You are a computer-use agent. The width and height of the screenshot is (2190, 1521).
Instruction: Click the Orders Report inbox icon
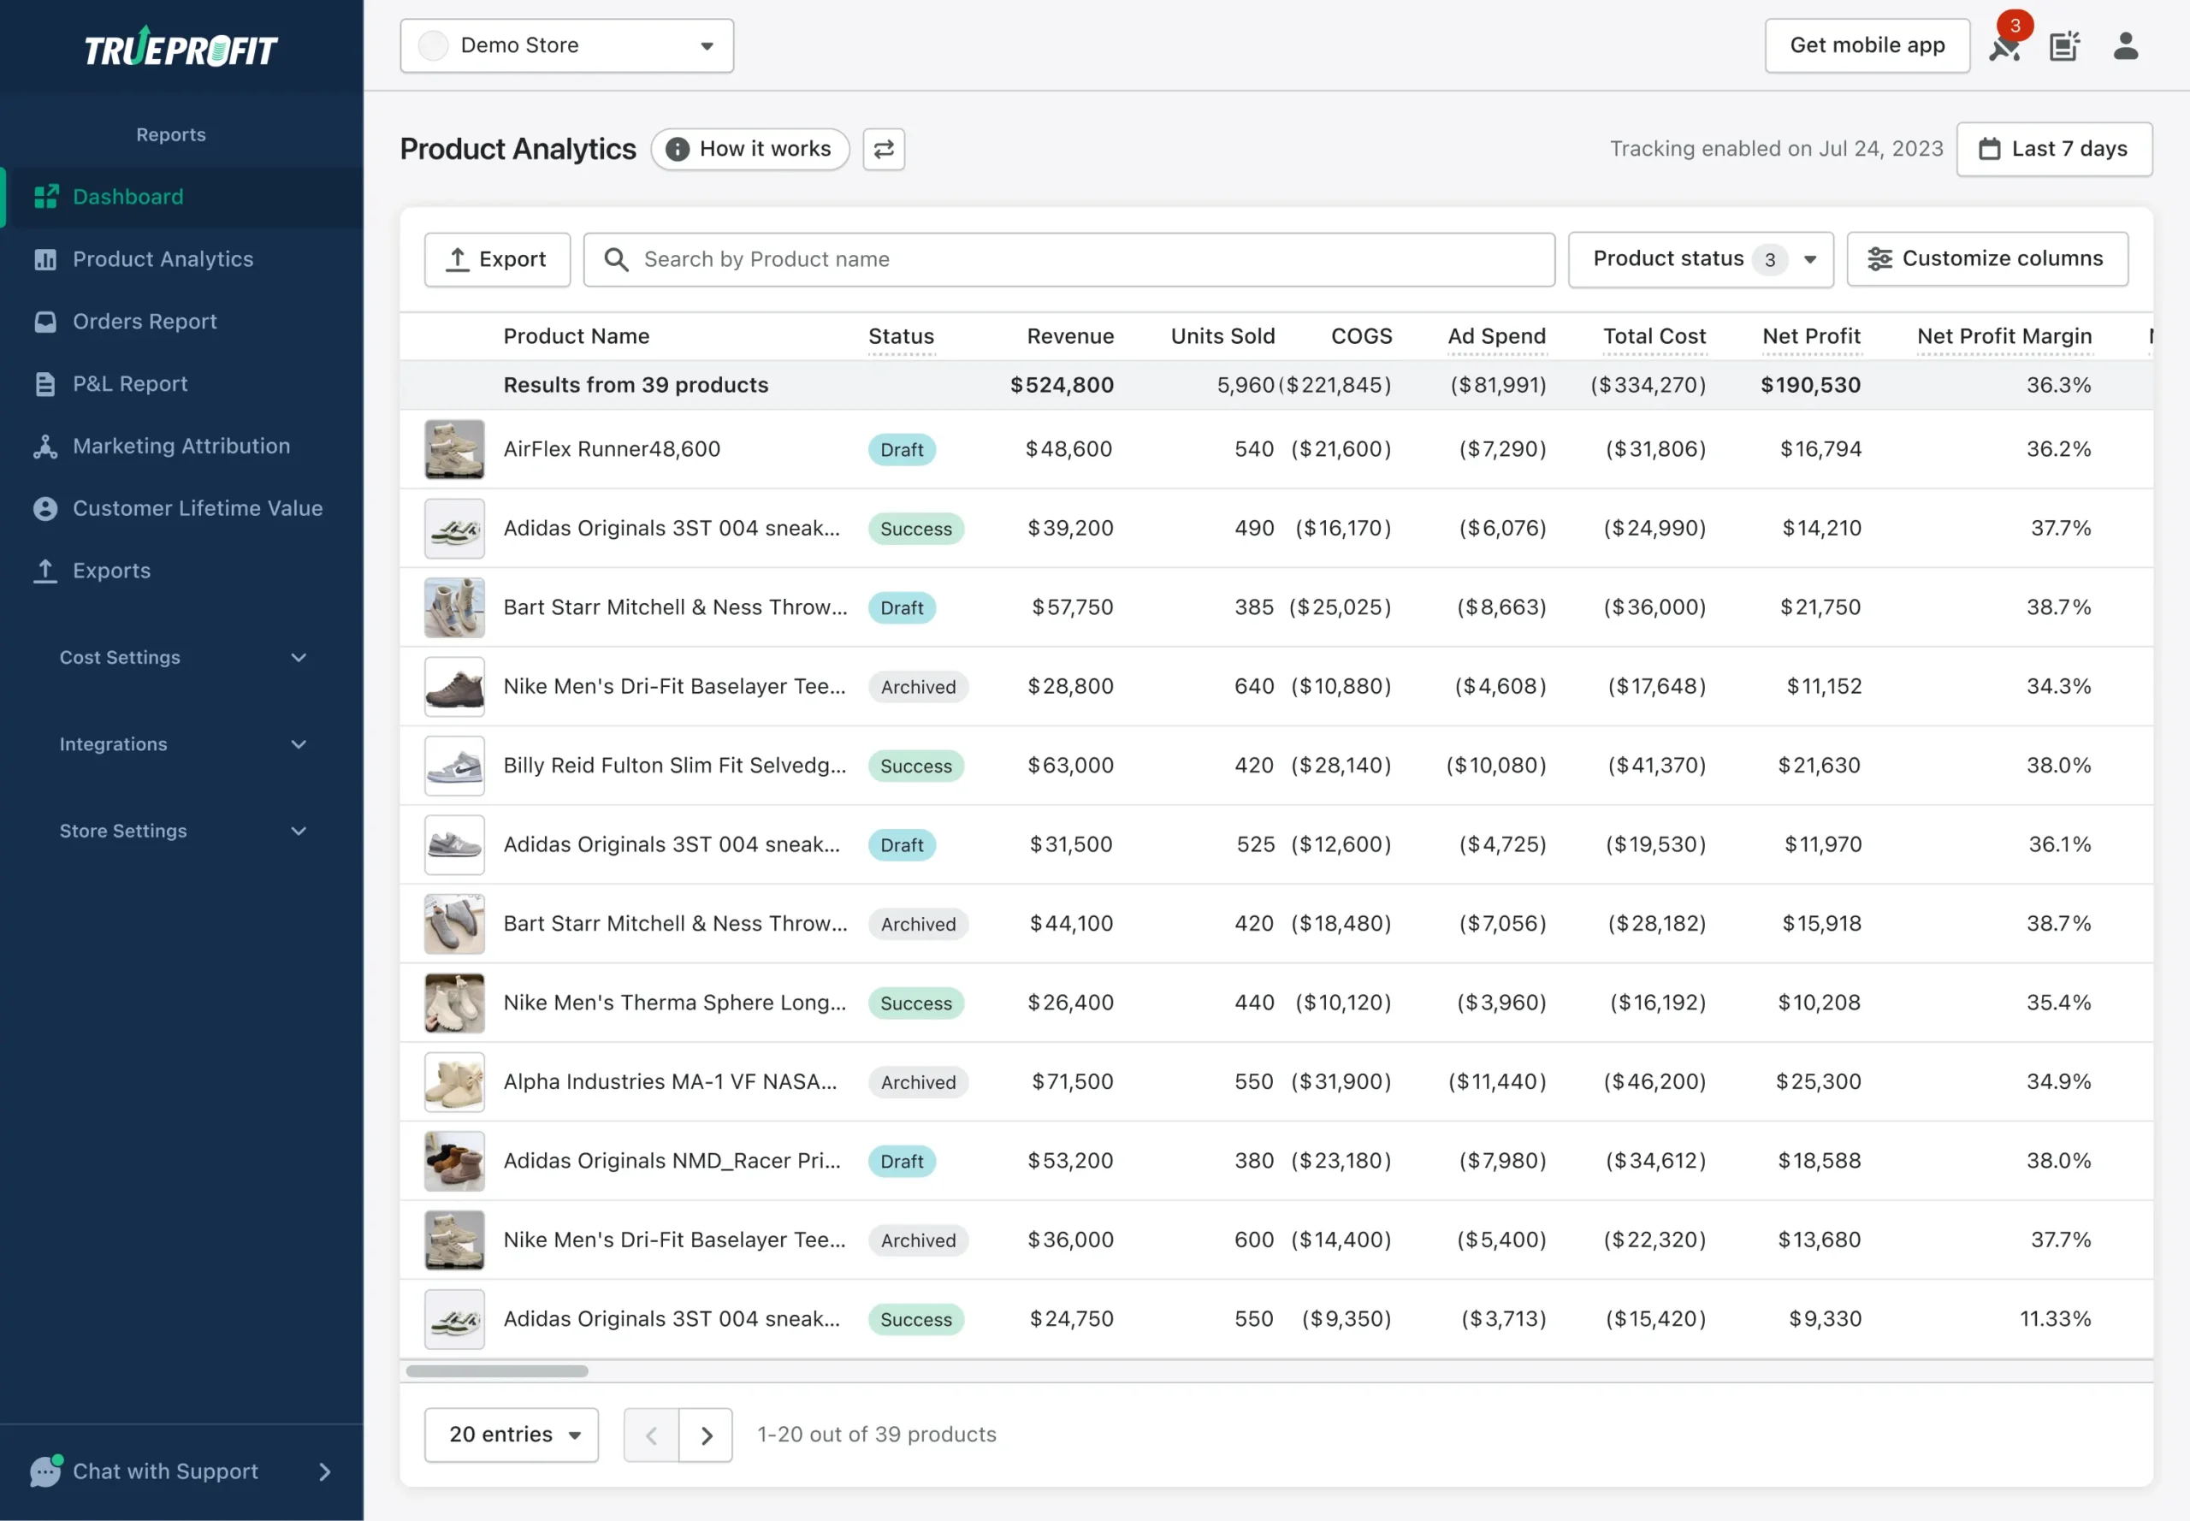click(x=45, y=323)
